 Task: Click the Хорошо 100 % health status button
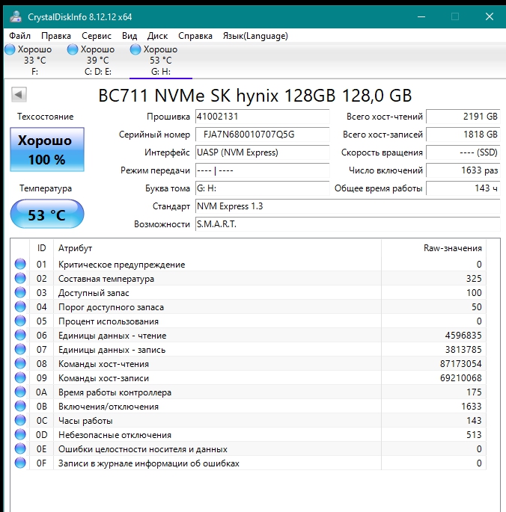pyautogui.click(x=47, y=149)
